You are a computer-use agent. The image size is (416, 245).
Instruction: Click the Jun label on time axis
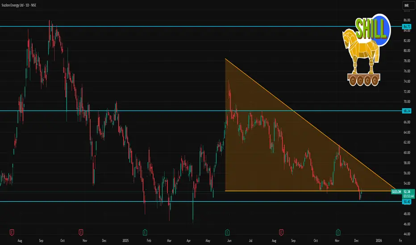tap(229, 241)
